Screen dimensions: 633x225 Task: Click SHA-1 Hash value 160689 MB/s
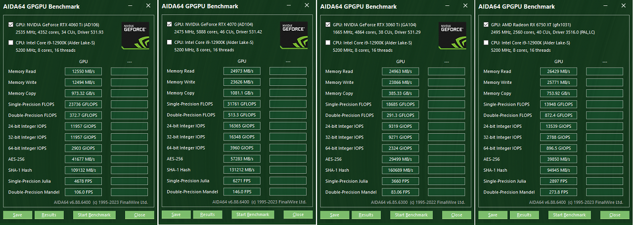tap(400, 170)
